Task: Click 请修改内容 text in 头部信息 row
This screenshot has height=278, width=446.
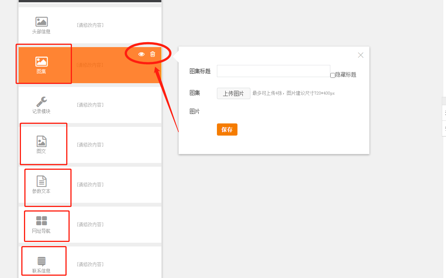Action: pos(90,25)
